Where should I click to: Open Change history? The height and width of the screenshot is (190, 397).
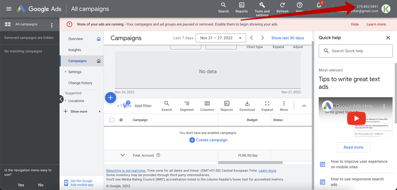coord(80,83)
